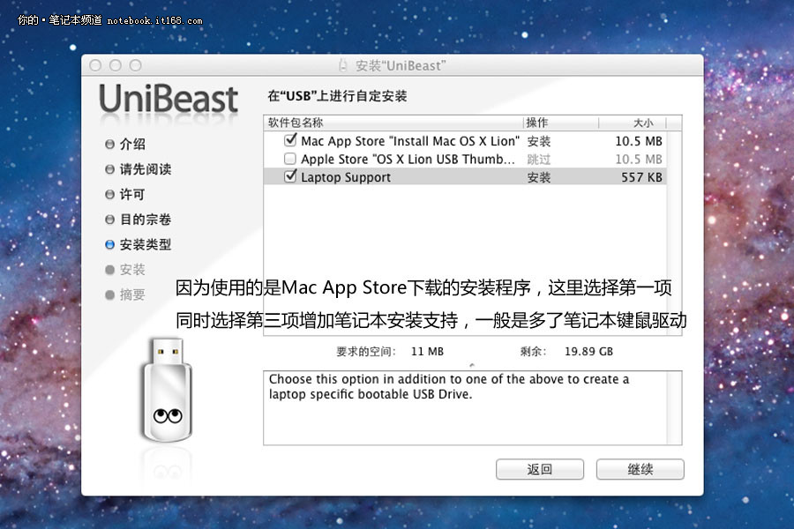Image resolution: width=794 pixels, height=529 pixels.
Task: Click the 返回 (Go Back) button
Action: pyautogui.click(x=540, y=469)
